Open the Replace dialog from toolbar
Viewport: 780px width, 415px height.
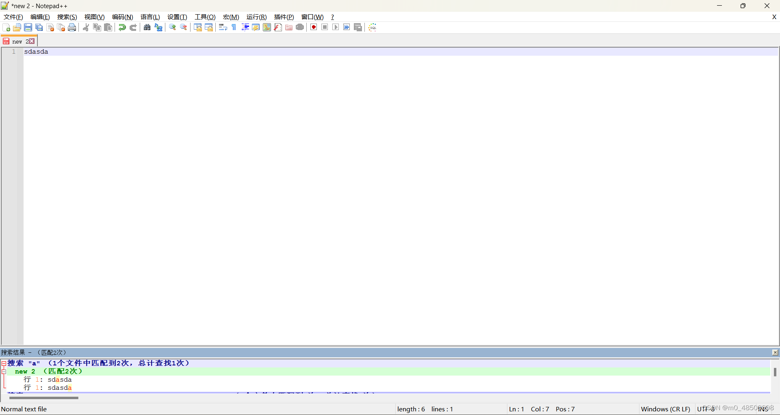pyautogui.click(x=158, y=27)
